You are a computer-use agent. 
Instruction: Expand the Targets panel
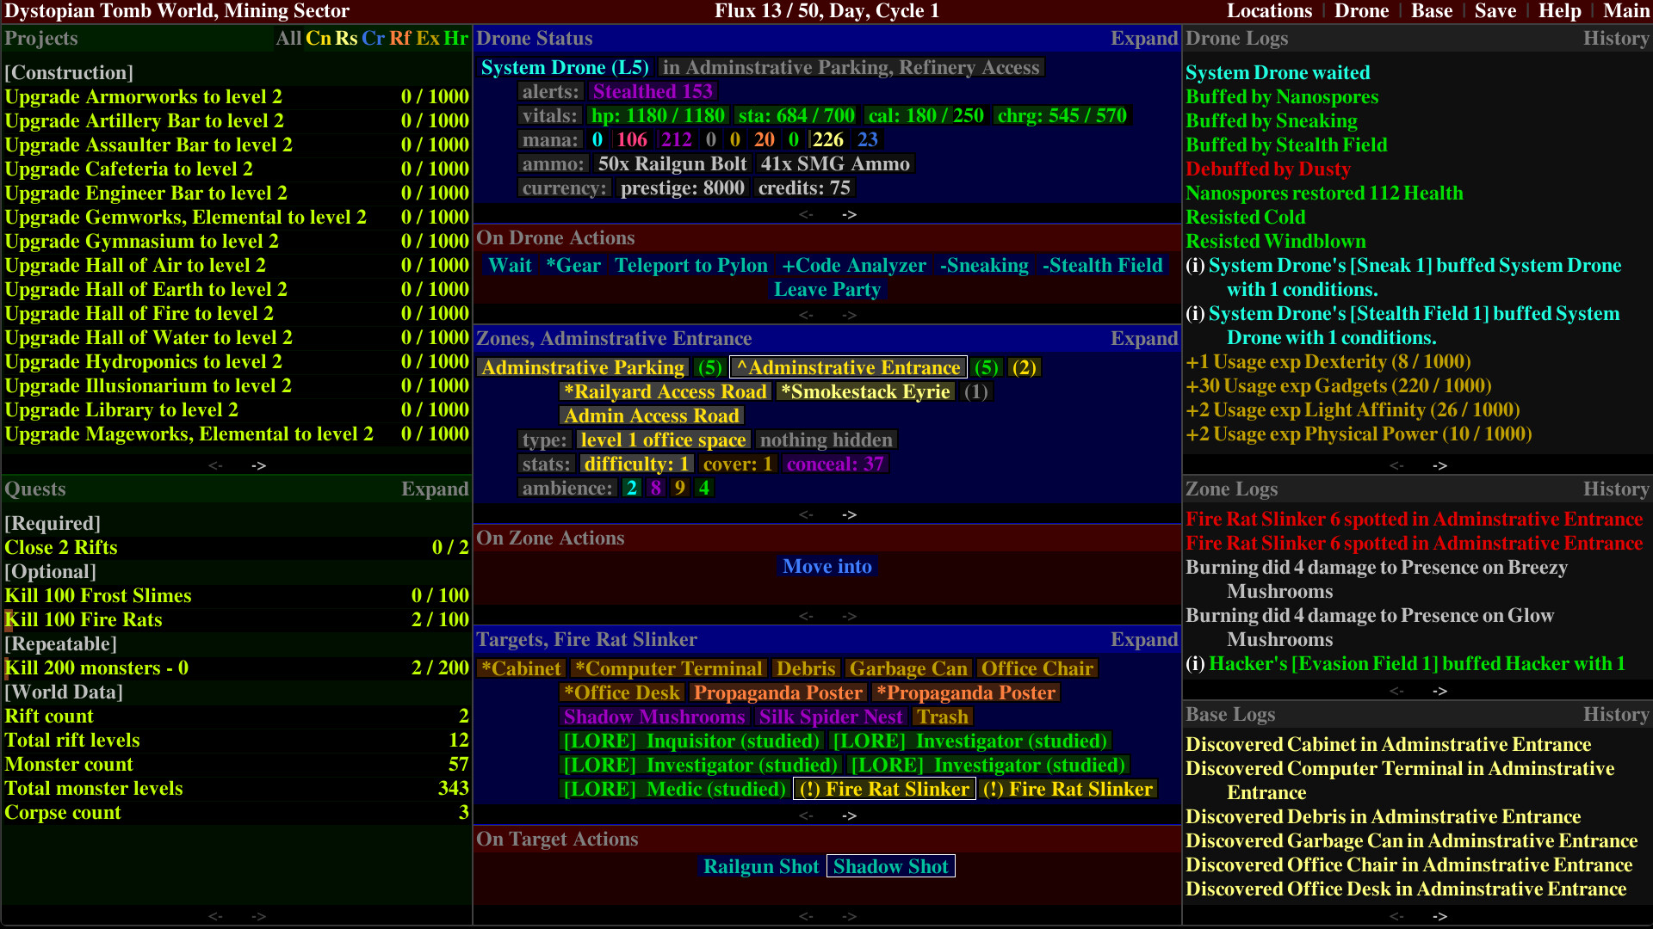tap(1144, 640)
